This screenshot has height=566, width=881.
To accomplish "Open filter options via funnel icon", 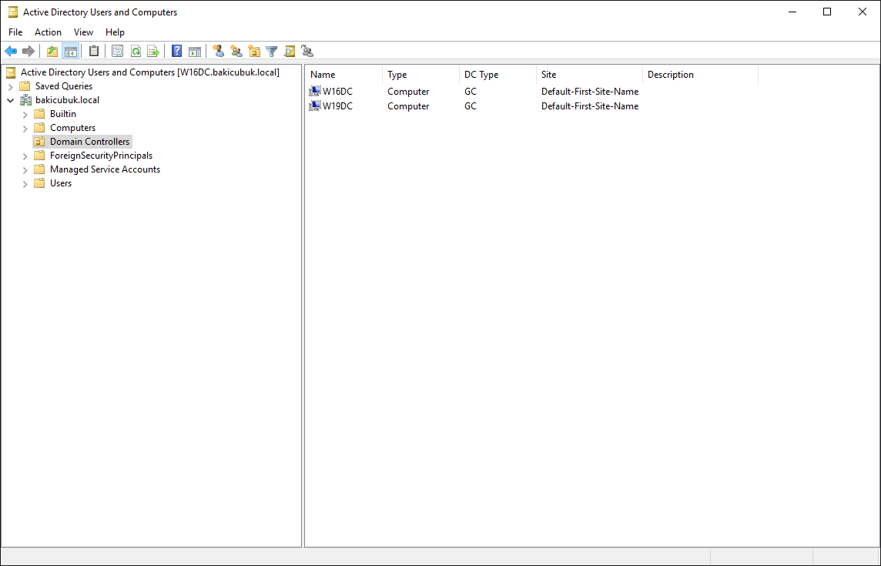I will pos(272,52).
